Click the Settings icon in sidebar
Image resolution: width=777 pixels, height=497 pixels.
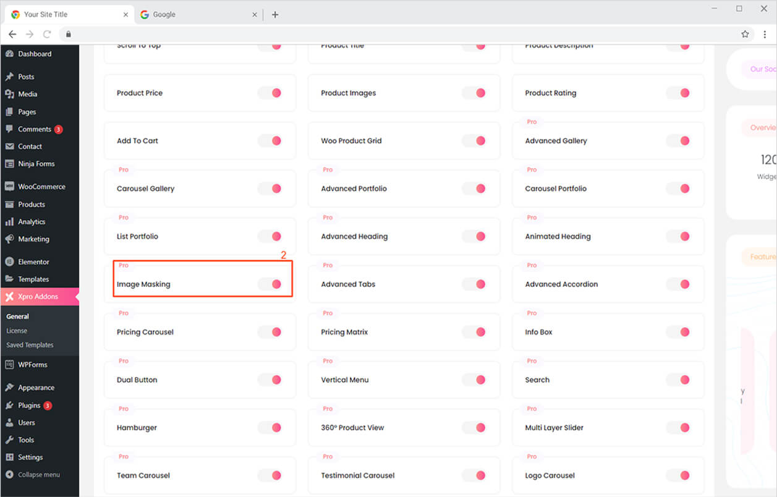point(9,457)
